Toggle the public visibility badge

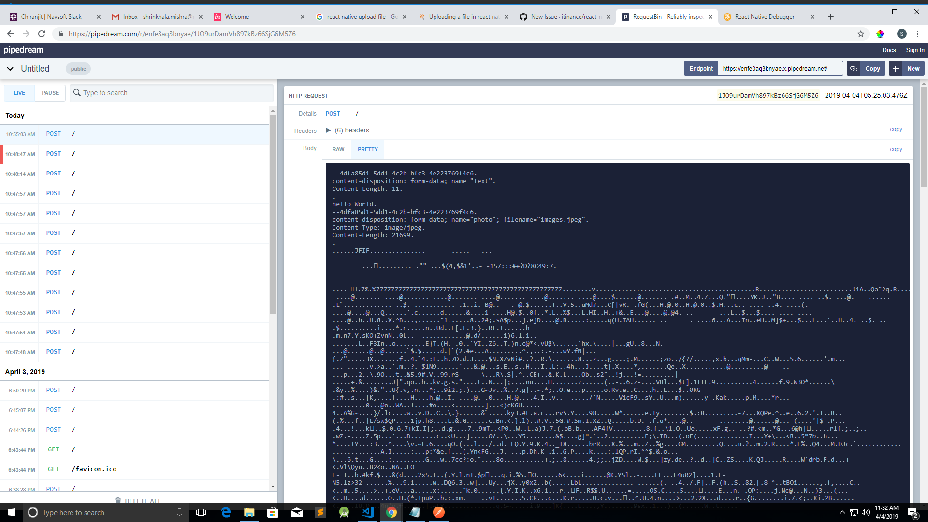point(78,68)
